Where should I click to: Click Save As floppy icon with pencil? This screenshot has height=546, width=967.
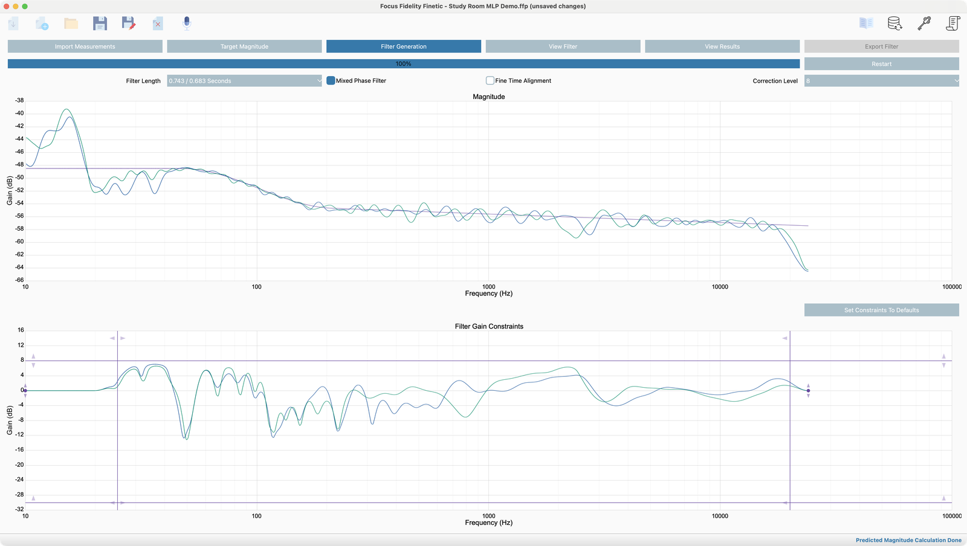(x=129, y=24)
